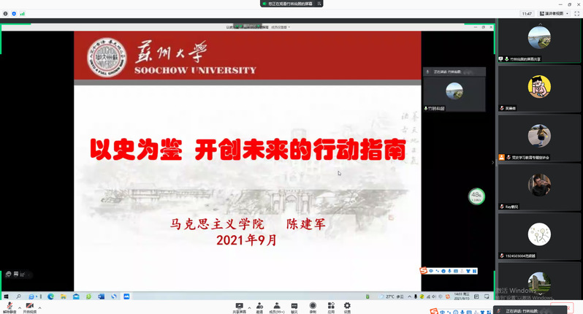Screen dimensions: 583x314
Task: Click the 邀请 invite icon
Action: click(259, 306)
